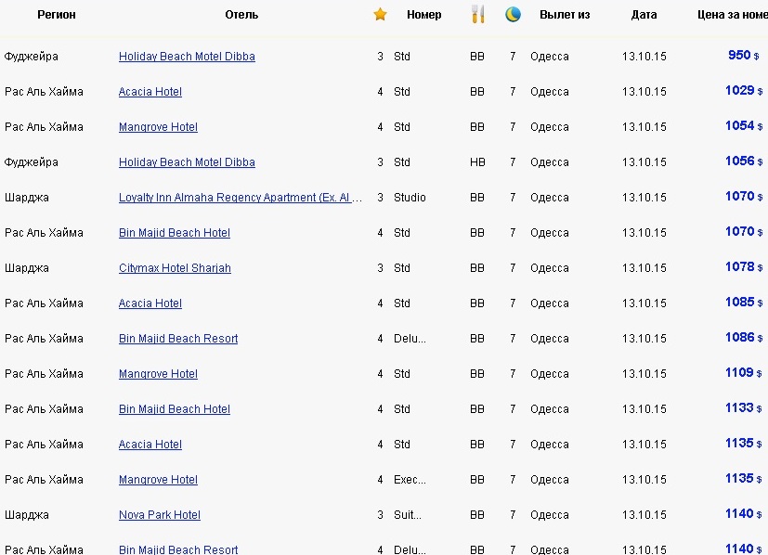This screenshot has height=555, width=768.
Task: Click the Номер column header
Action: (x=423, y=15)
